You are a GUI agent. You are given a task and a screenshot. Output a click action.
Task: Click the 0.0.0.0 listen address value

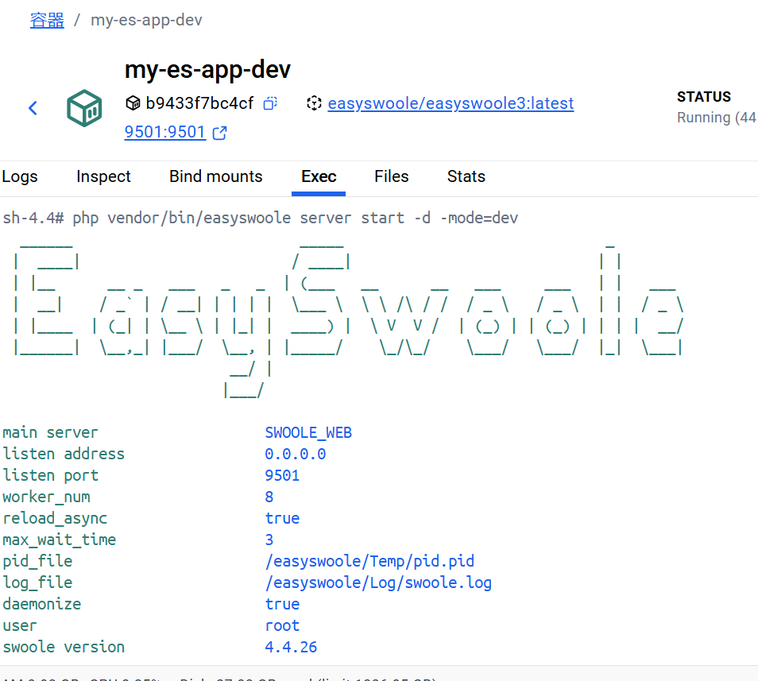(x=296, y=454)
